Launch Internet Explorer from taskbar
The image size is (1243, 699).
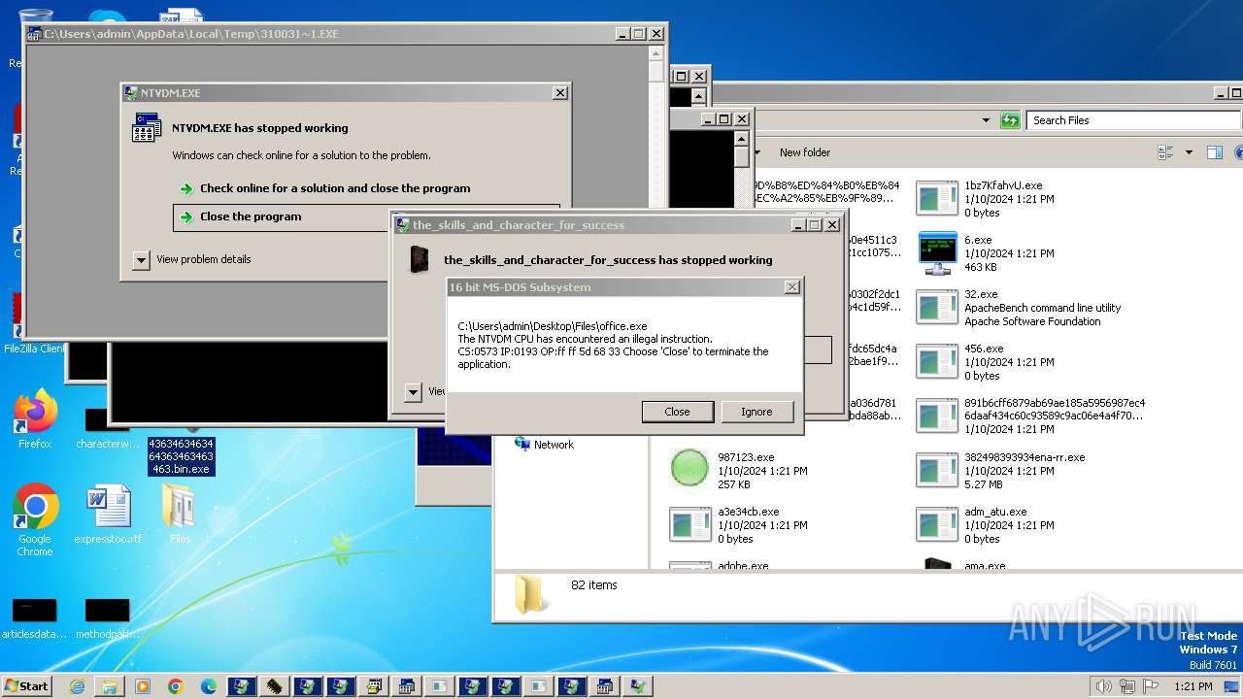pyautogui.click(x=77, y=686)
